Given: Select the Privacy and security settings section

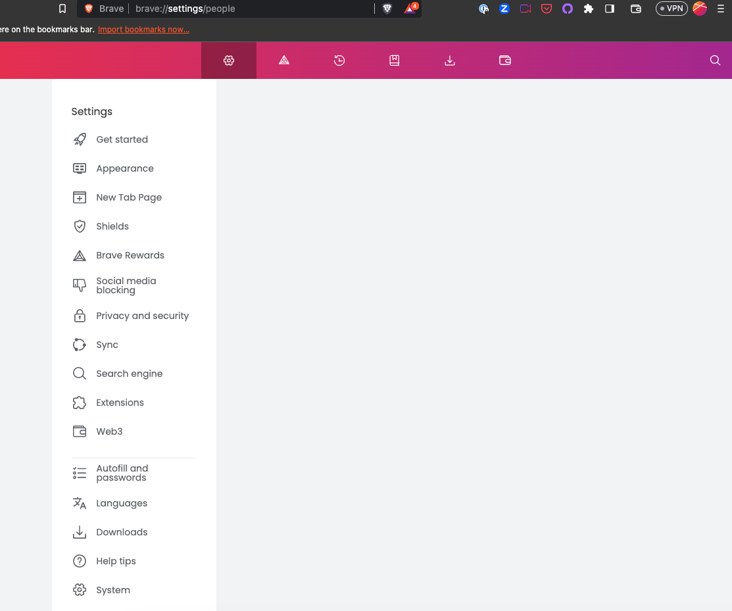Looking at the screenshot, I should click(x=142, y=316).
